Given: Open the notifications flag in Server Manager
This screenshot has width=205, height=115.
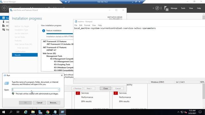Looking at the screenshot, I should pyautogui.click(x=166, y=8).
